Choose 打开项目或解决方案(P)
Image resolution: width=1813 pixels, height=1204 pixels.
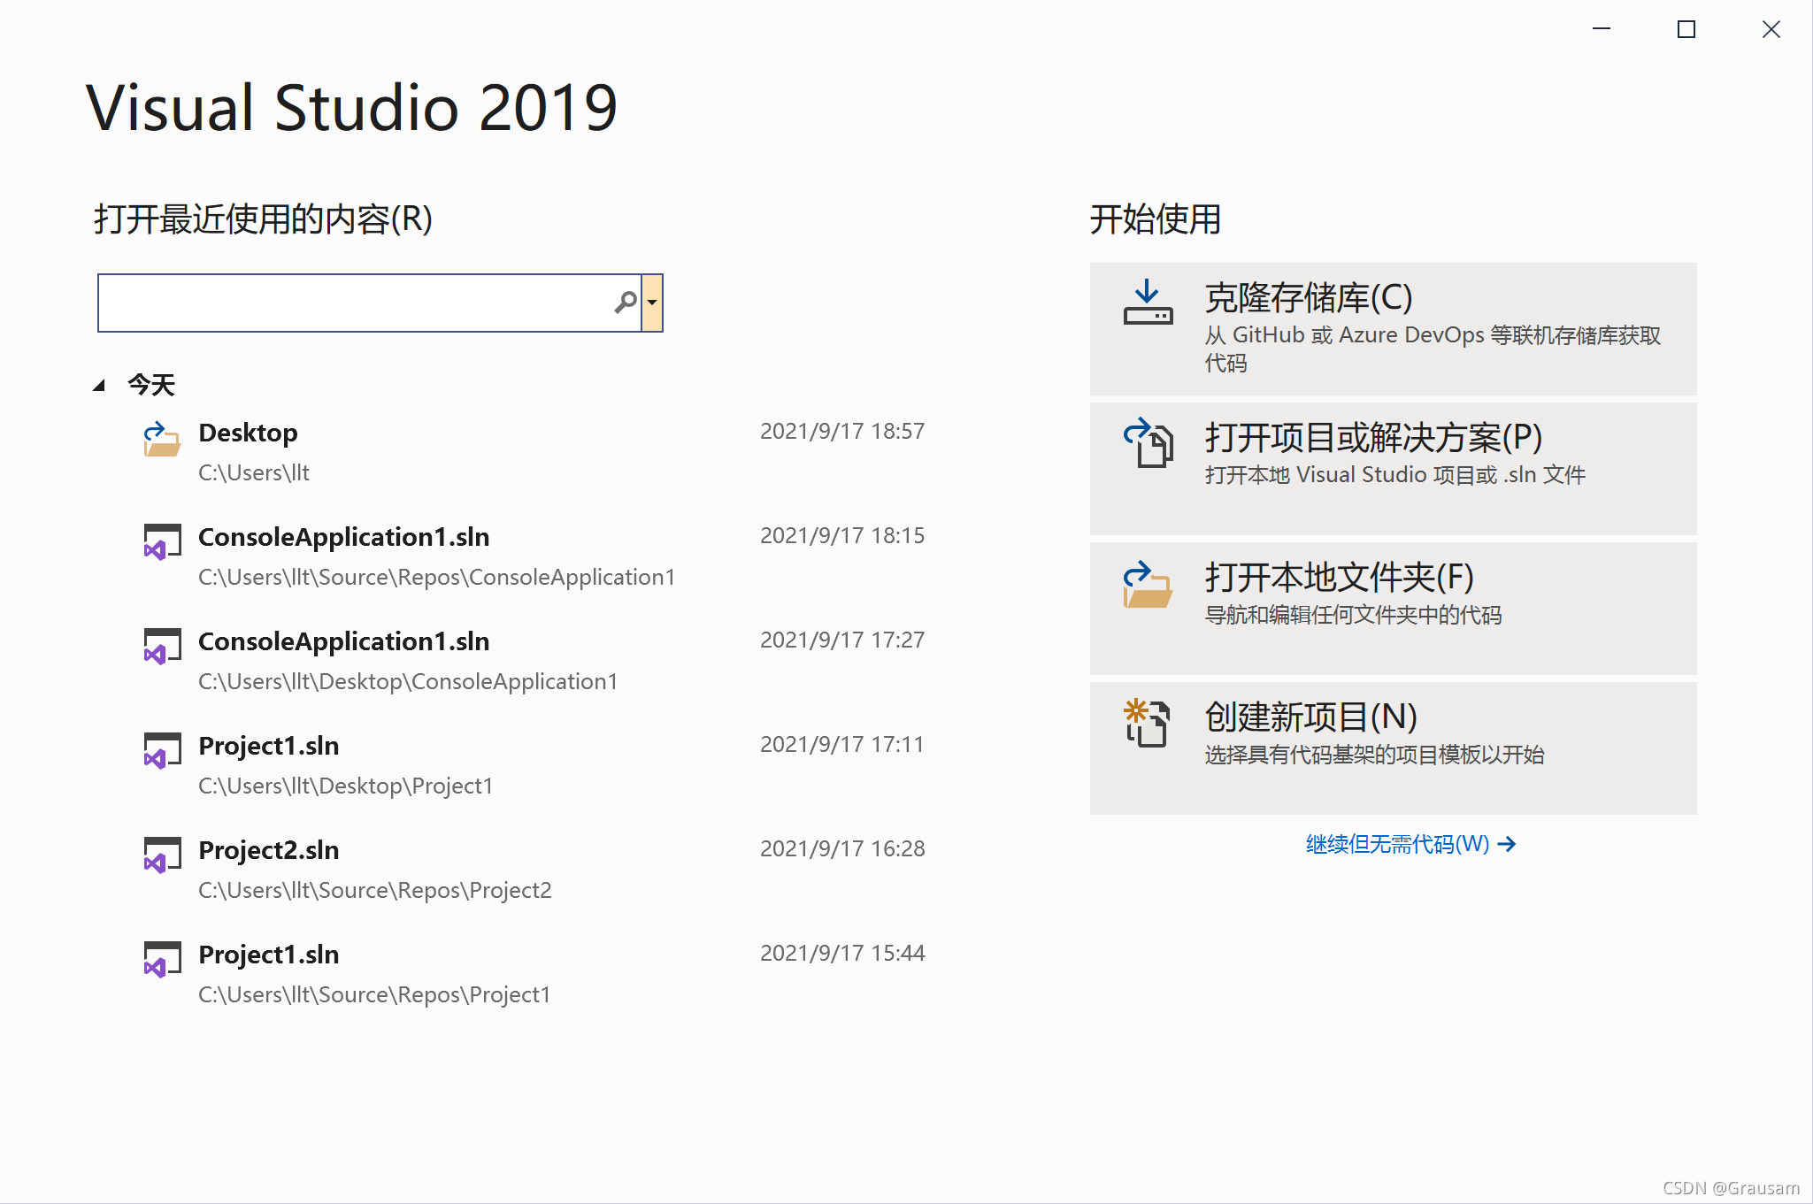(1393, 468)
